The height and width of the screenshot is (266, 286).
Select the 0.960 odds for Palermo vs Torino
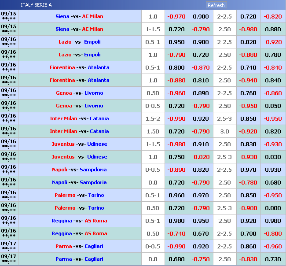click(176, 195)
